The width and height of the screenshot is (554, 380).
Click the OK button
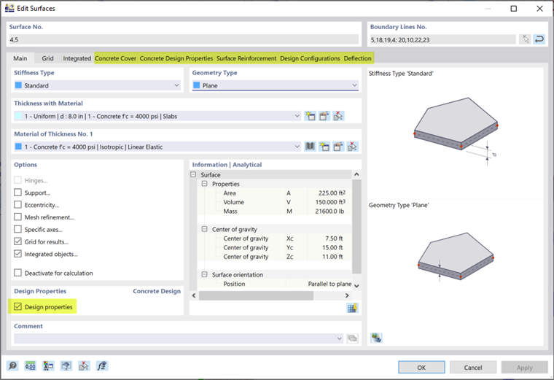tap(421, 368)
